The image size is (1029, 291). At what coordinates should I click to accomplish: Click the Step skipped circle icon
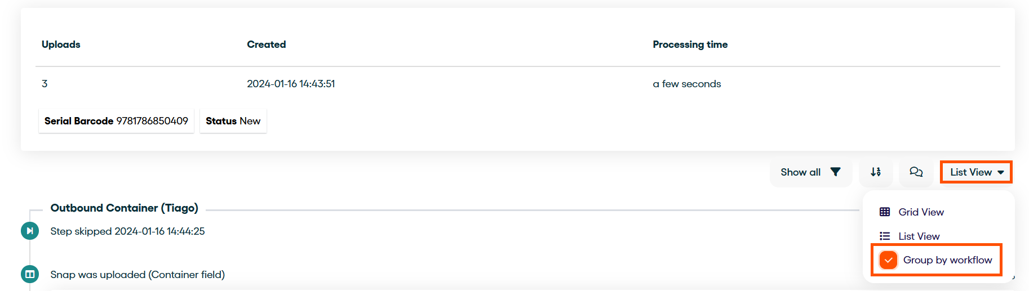click(30, 231)
